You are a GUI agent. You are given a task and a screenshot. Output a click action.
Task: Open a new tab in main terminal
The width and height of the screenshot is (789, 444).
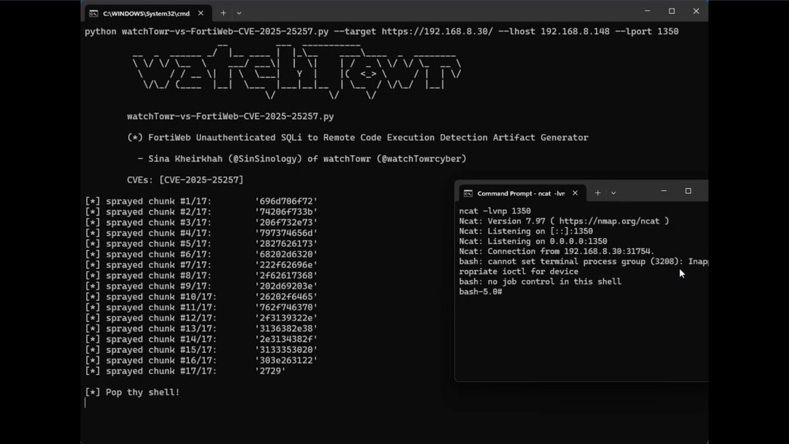pos(224,12)
